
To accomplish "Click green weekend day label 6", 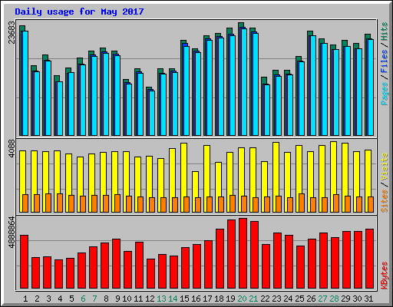I will pyautogui.click(x=83, y=299).
